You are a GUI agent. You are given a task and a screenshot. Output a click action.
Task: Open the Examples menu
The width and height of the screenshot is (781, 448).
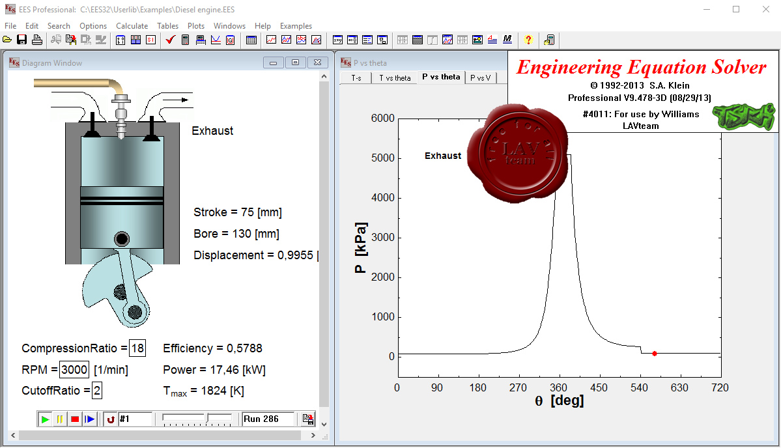tap(296, 26)
